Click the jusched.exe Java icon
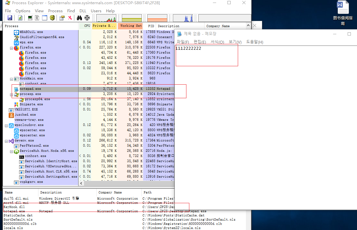 click(x=11, y=115)
